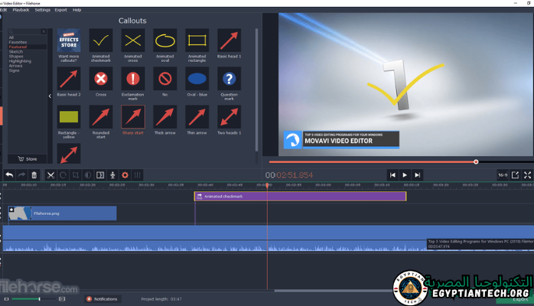The height and width of the screenshot is (306, 534).
Task: Open the Color adjustments tool
Action: tap(87, 175)
